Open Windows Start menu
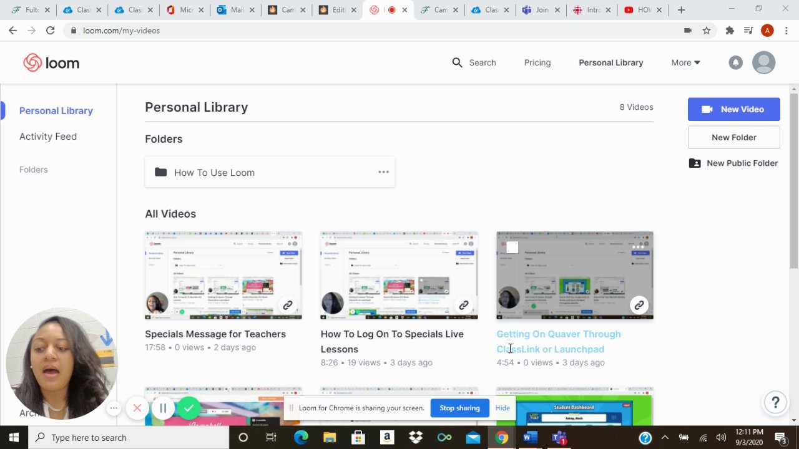The height and width of the screenshot is (449, 799). [x=14, y=437]
